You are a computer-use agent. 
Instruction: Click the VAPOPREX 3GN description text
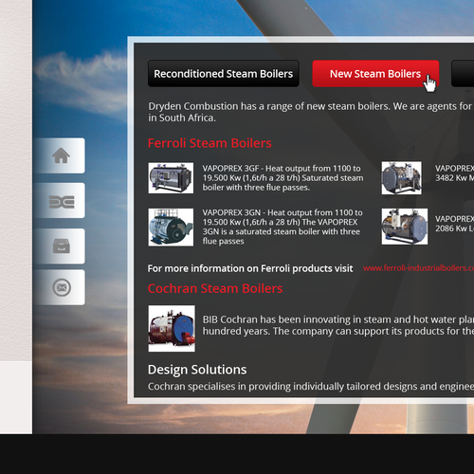point(283,227)
